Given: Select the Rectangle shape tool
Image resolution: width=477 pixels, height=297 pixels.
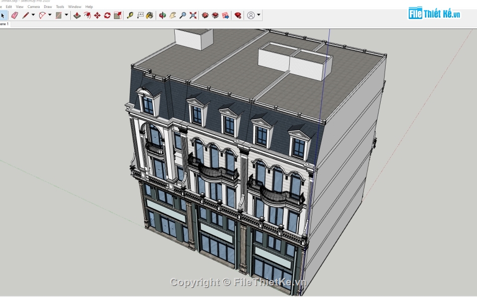Looking at the screenshot, I should [x=59, y=15].
